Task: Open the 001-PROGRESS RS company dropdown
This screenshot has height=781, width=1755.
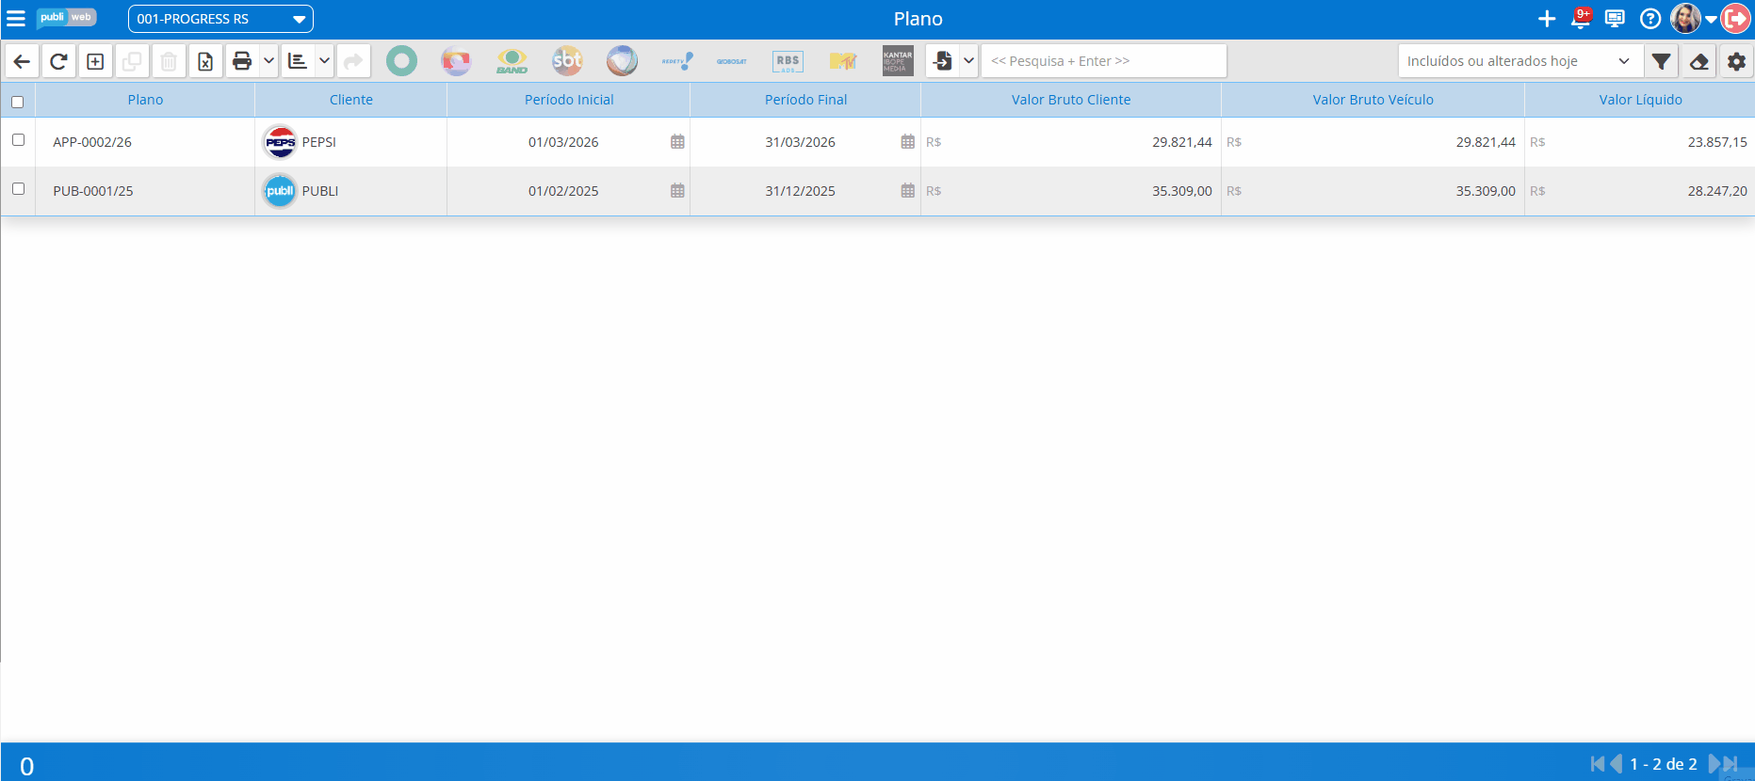Action: (x=220, y=19)
